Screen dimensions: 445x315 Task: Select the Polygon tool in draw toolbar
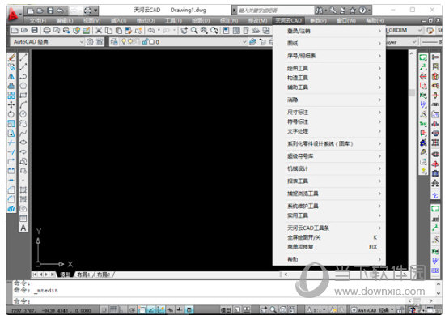point(23,86)
